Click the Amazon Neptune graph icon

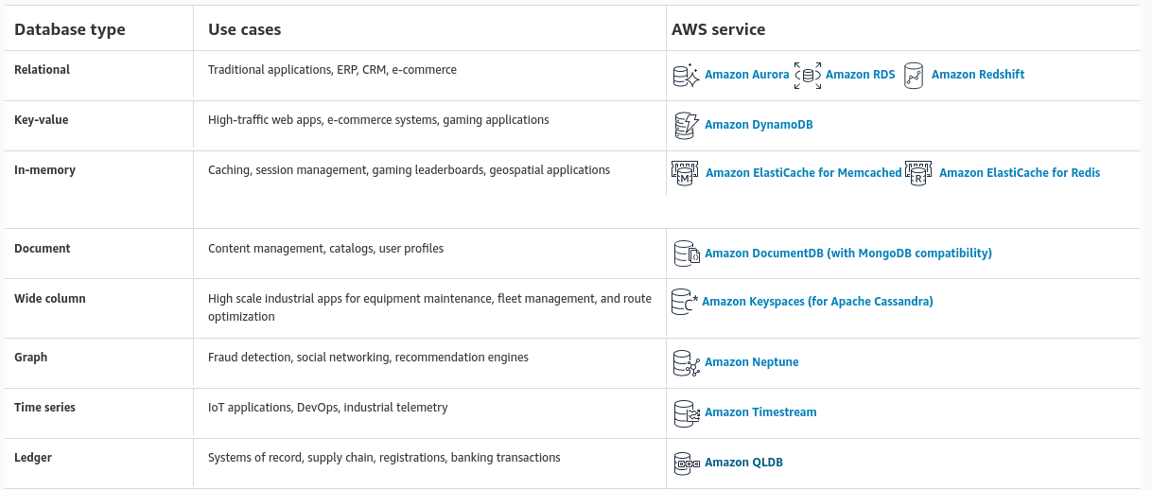686,362
